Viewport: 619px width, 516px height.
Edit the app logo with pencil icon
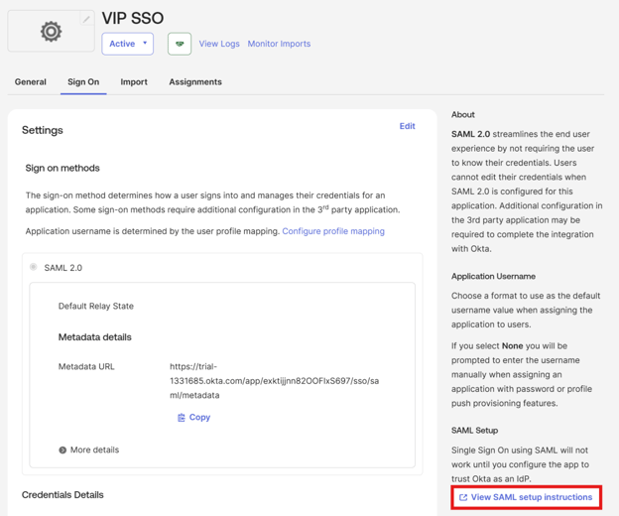pyautogui.click(x=86, y=18)
